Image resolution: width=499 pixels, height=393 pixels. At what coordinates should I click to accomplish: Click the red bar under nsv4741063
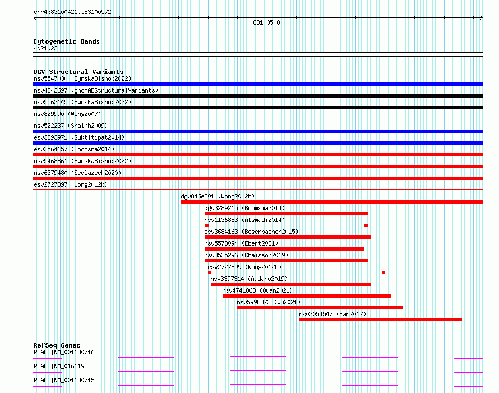[307, 296]
